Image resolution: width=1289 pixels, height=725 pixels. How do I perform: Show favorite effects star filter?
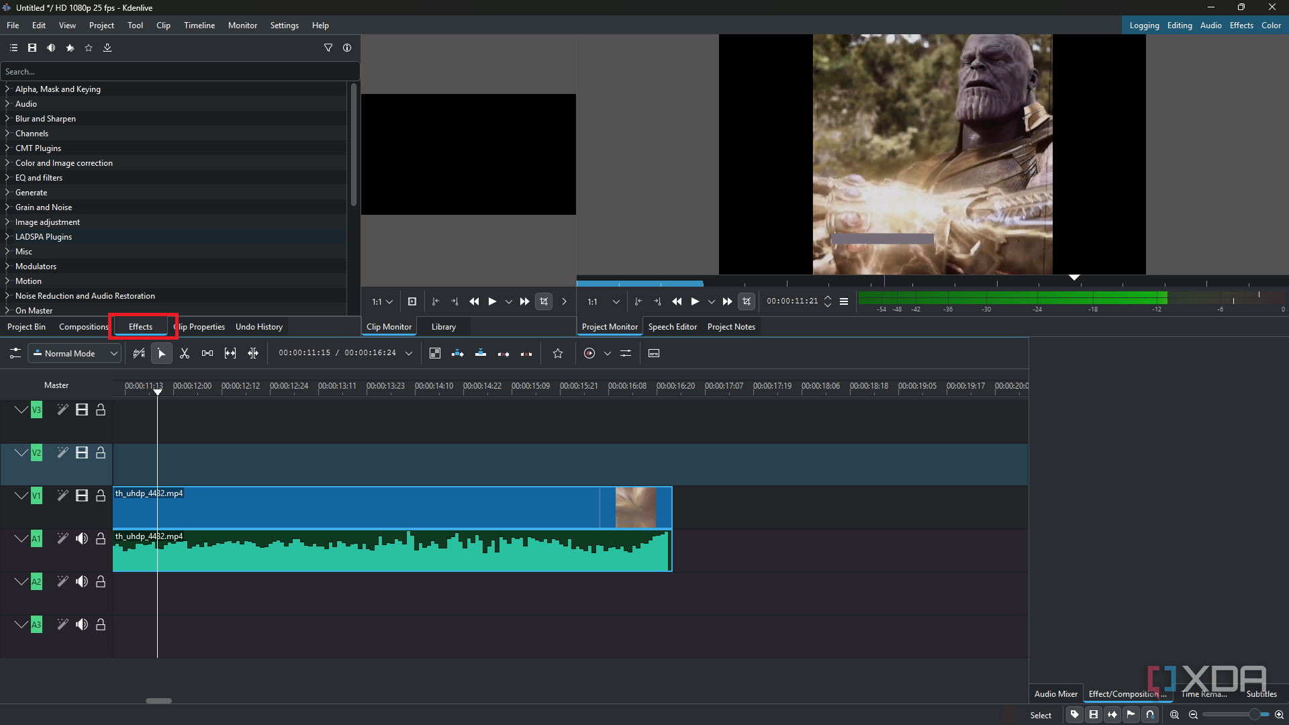click(x=89, y=48)
